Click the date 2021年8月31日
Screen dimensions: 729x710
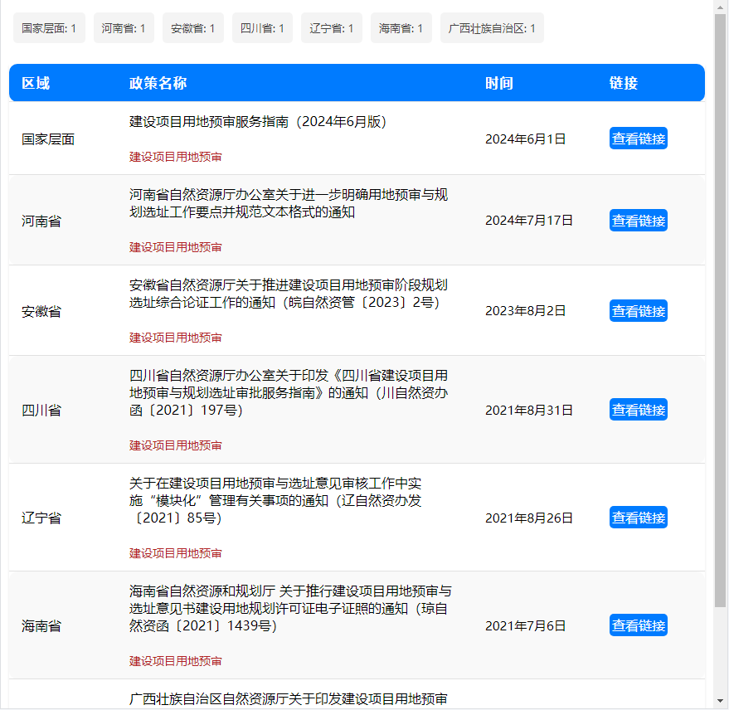tap(528, 410)
